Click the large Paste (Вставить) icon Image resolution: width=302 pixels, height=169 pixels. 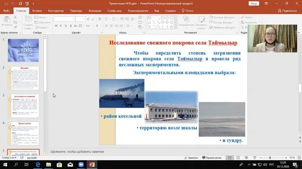pyautogui.click(x=7, y=20)
